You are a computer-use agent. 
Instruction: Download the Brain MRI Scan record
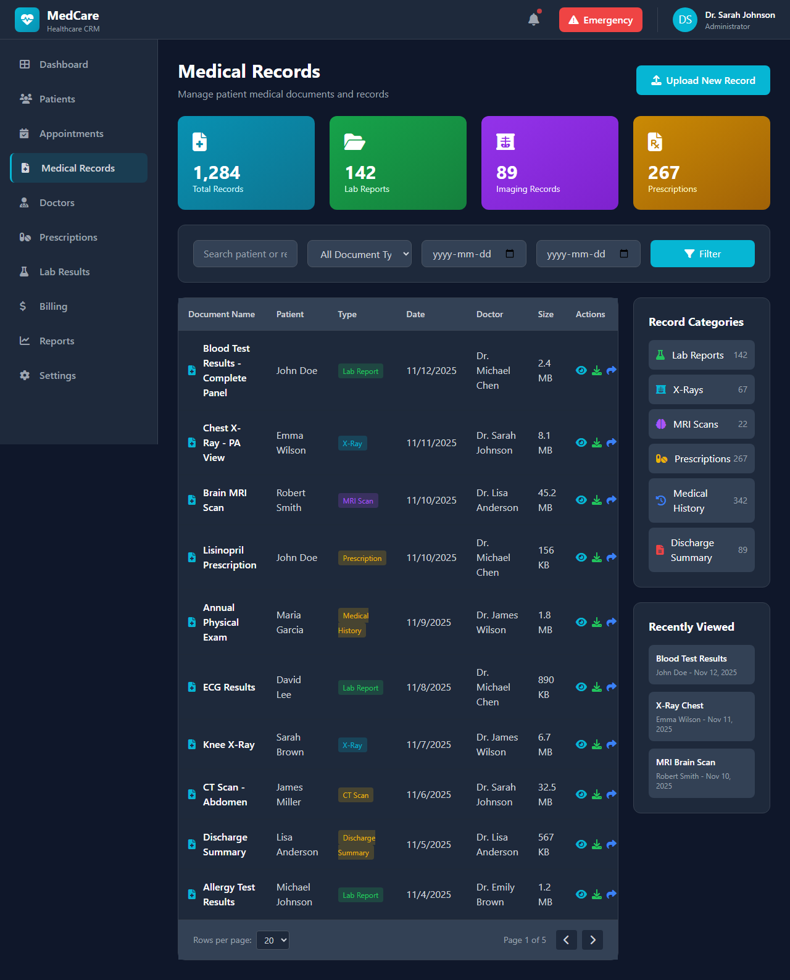pyautogui.click(x=597, y=500)
